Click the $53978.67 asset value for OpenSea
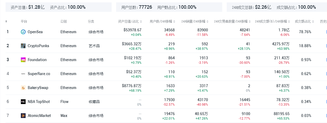This screenshot has width=327, height=123. pyautogui.click(x=132, y=30)
